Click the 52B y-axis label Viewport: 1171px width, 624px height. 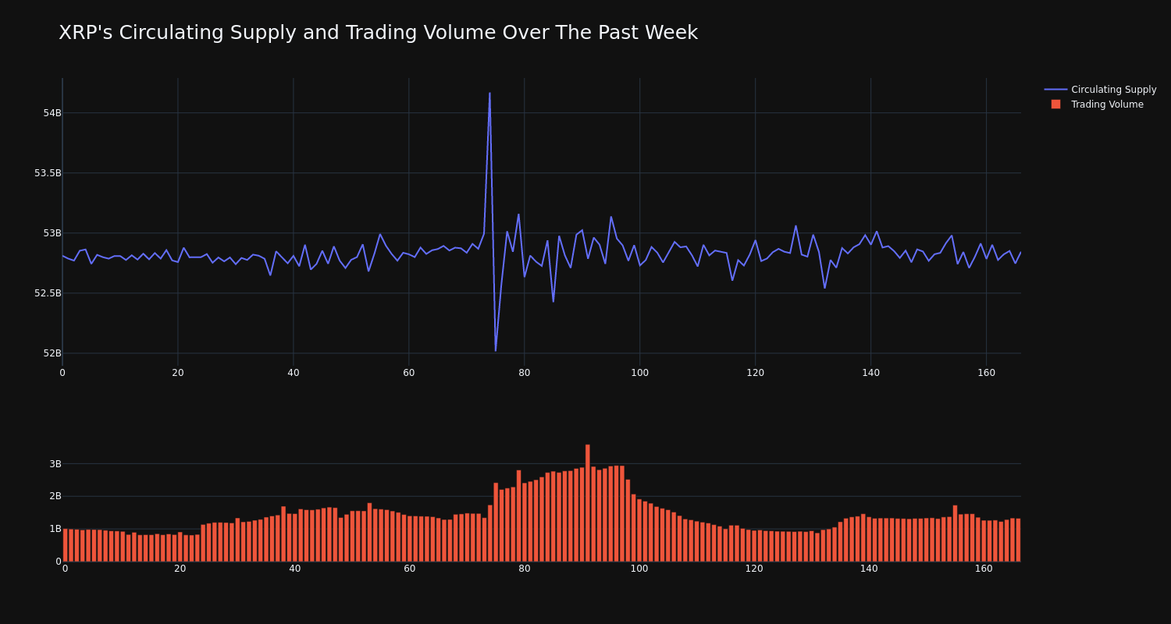[x=52, y=353]
